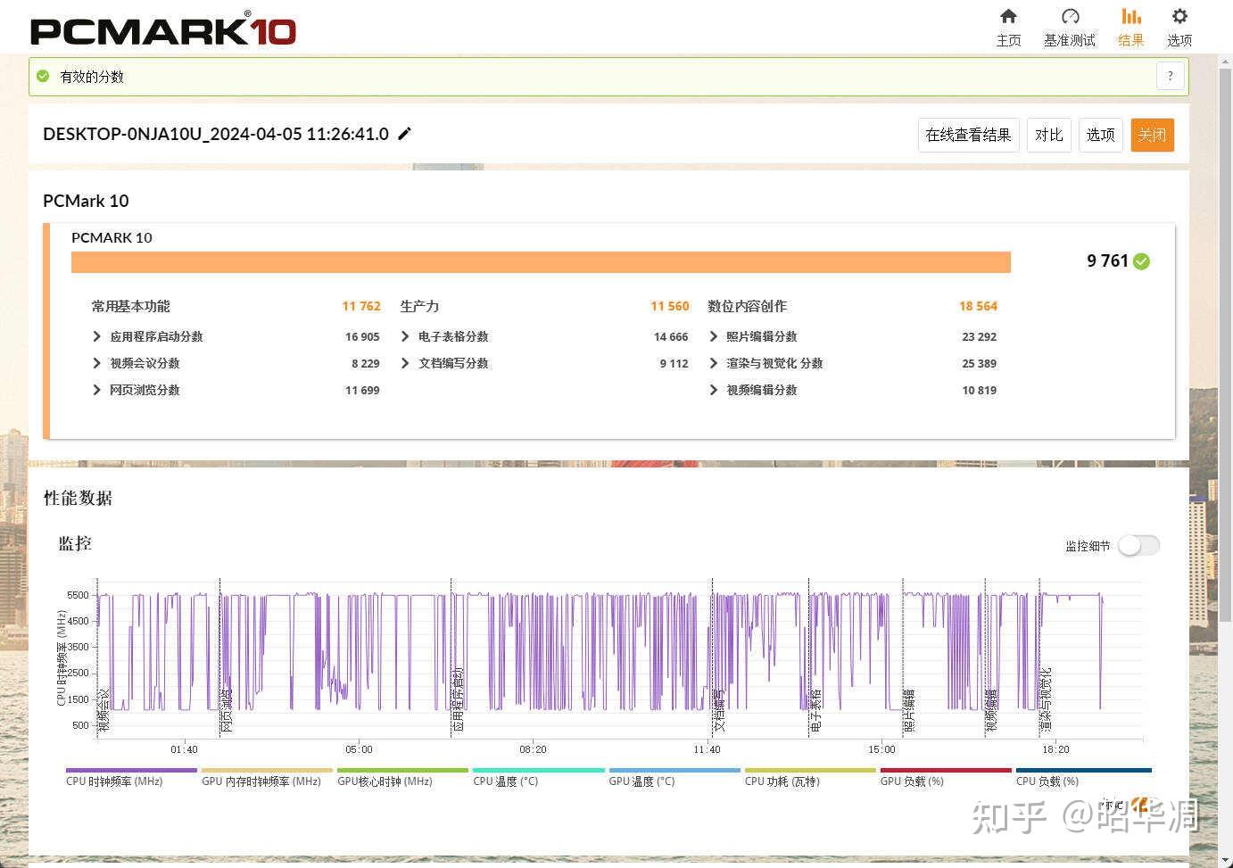Click the question mark help icon

click(x=1171, y=76)
